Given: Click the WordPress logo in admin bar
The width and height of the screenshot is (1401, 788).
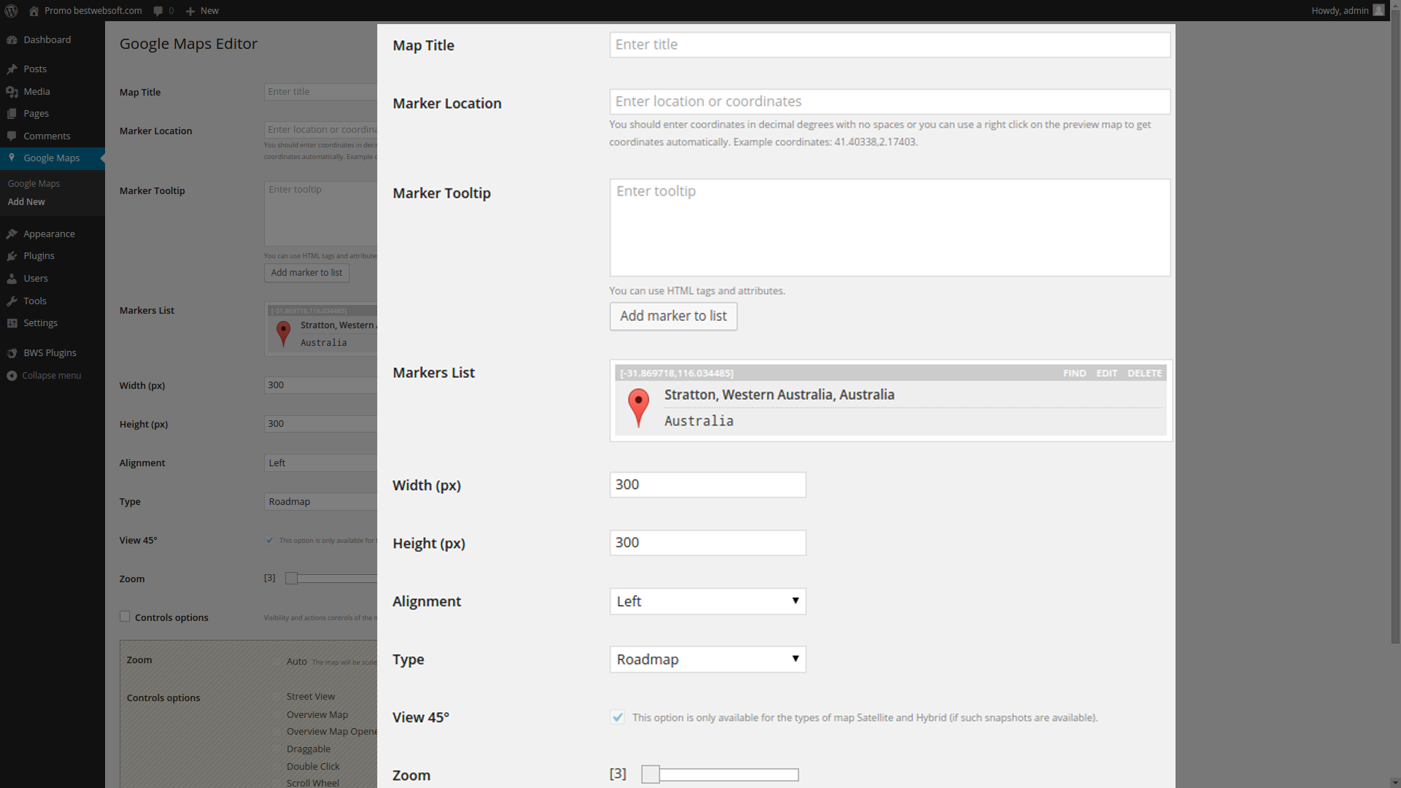Looking at the screenshot, I should pos(12,10).
